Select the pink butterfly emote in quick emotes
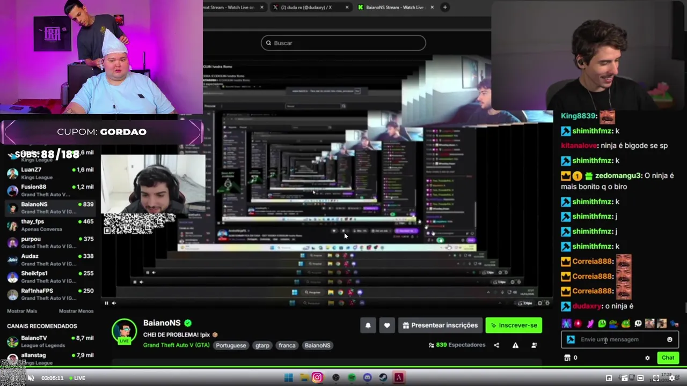 [590, 323]
